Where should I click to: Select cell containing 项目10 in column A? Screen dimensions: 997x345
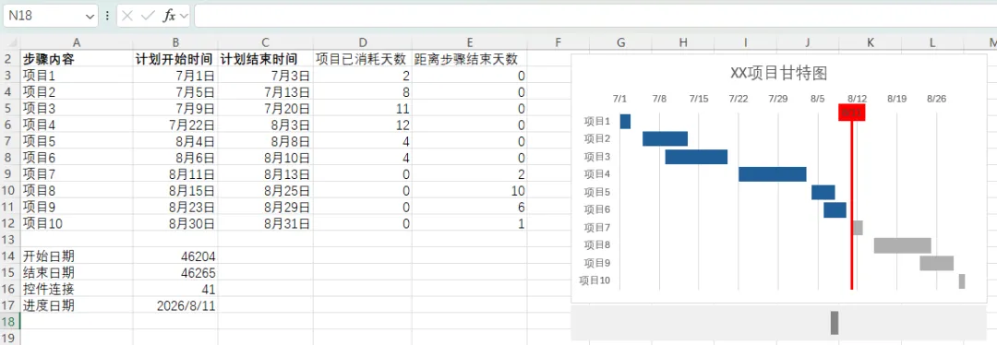pyautogui.click(x=77, y=223)
